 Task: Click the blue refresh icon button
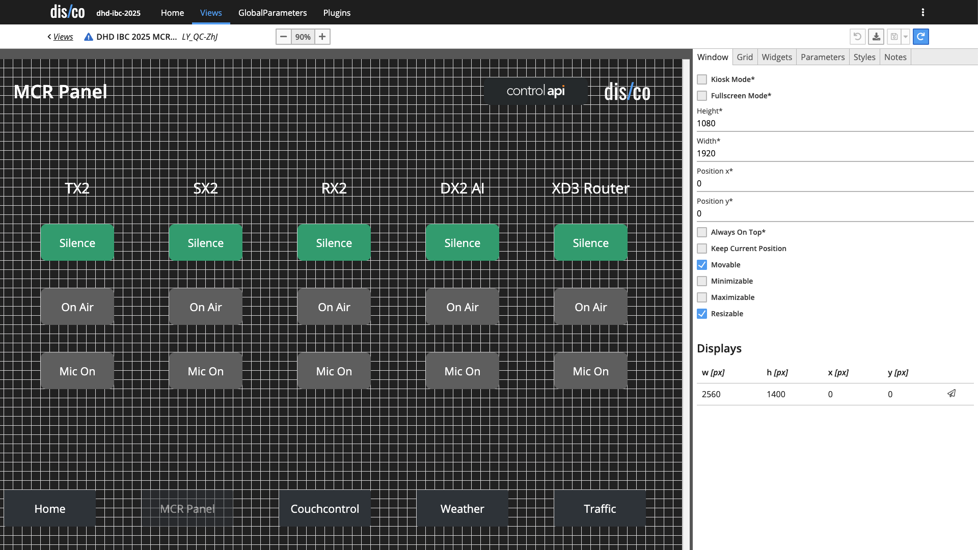pyautogui.click(x=920, y=37)
